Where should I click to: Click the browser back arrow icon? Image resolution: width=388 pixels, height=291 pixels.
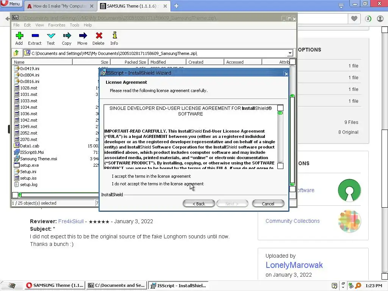click(x=8, y=19)
